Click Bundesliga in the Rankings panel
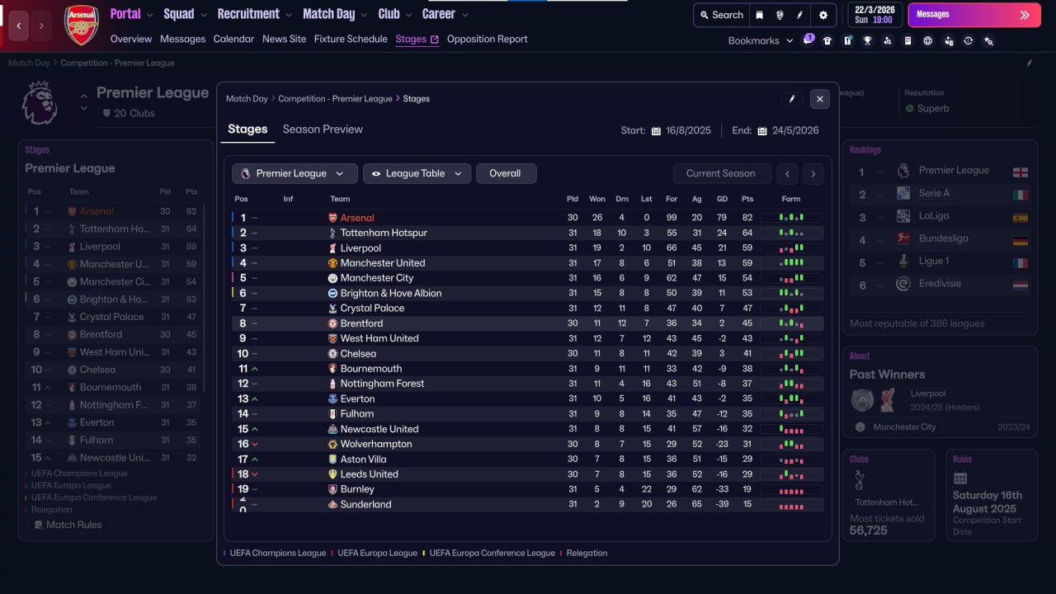This screenshot has width=1056, height=594. pyautogui.click(x=943, y=238)
